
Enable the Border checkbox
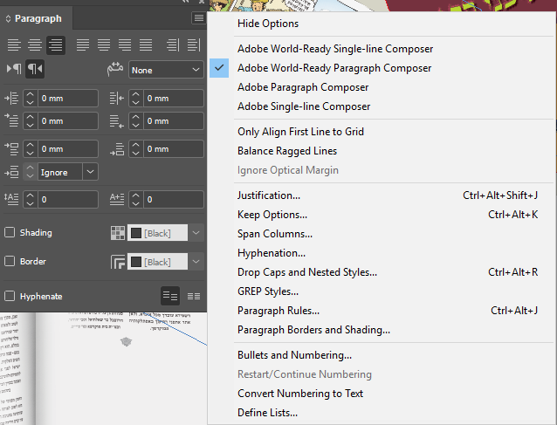coord(10,262)
